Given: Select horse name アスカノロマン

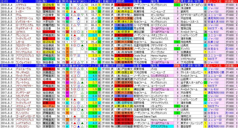Looking at the screenshot, I should pyautogui.click(x=23, y=126).
